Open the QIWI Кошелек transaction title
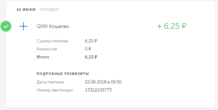Screen dimensions: 218x110 [x=53, y=27]
